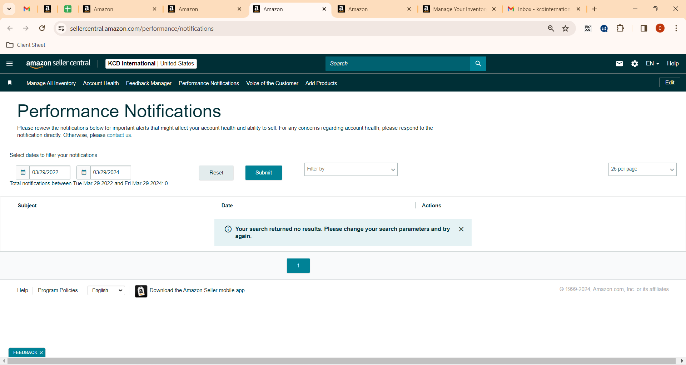This screenshot has height=365, width=686.
Task: Click the QR code extension icon
Action: click(x=588, y=28)
